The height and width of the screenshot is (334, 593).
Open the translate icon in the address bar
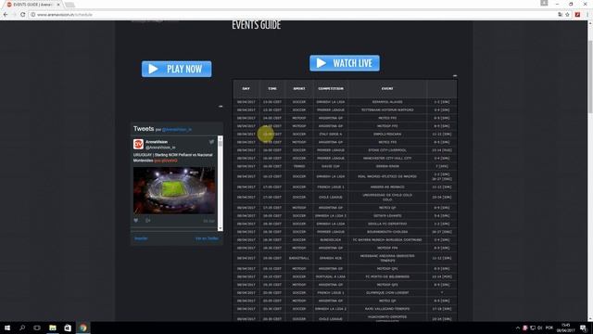tap(560, 15)
